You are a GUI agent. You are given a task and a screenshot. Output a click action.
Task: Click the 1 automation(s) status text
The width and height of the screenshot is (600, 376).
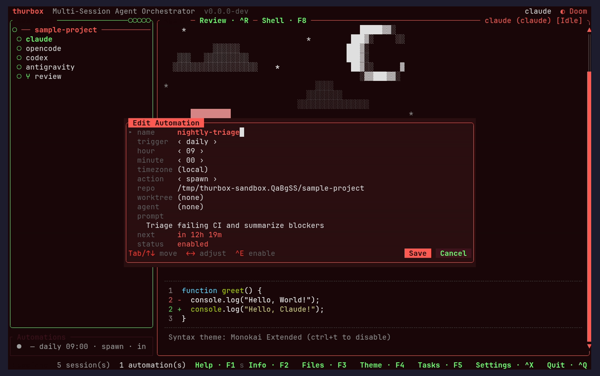[x=153, y=365]
